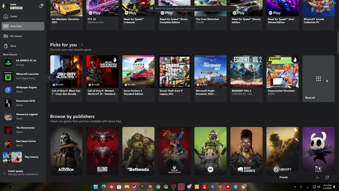The width and height of the screenshot is (339, 191).
Task: Open the Xbox app taskbar icon
Action: pyautogui.click(x=243, y=187)
